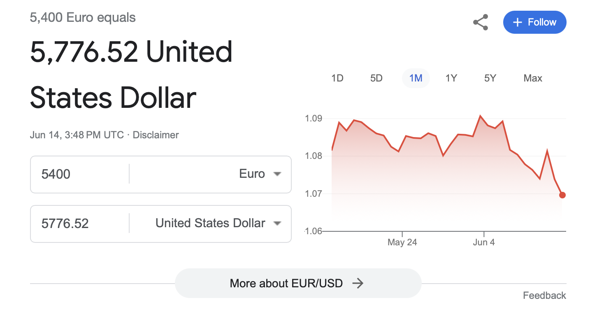This screenshot has height=312, width=604.
Task: Switch to the 5Y chart range
Action: [x=490, y=78]
